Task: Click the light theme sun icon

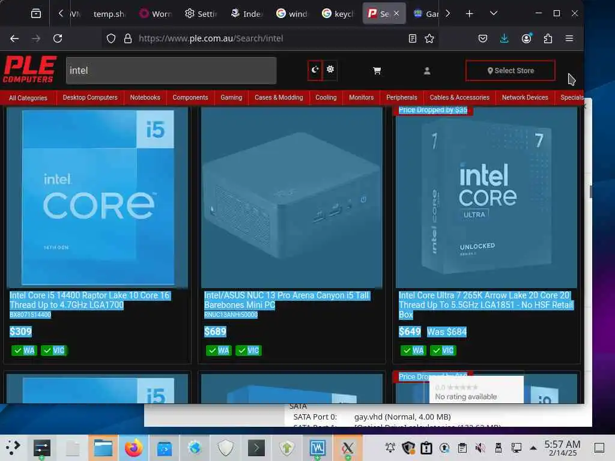Action: (330, 70)
